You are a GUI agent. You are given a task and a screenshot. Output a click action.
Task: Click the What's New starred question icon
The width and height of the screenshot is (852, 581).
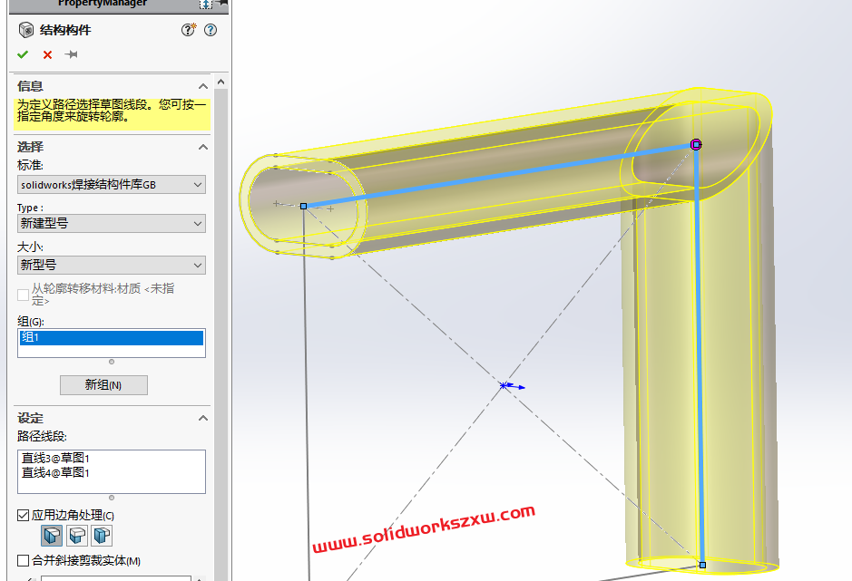click(x=187, y=29)
